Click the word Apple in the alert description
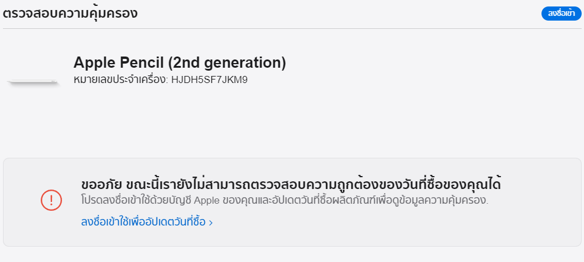This screenshot has height=262, width=584. pos(207,200)
